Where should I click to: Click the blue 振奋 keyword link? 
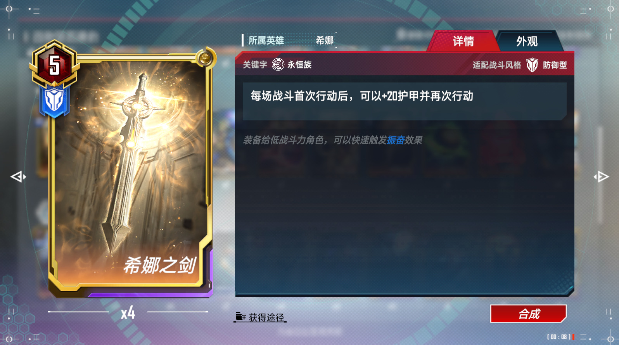coord(396,140)
